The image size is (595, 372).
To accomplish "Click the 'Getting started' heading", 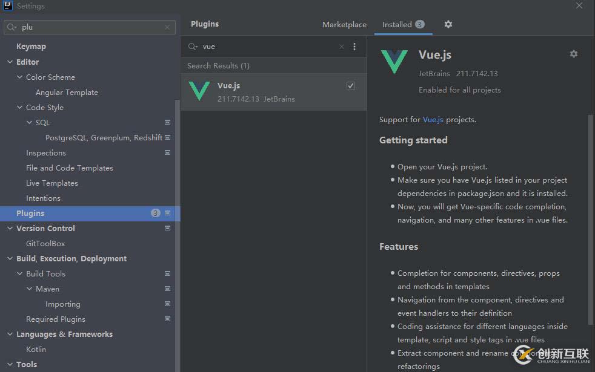I will (413, 140).
